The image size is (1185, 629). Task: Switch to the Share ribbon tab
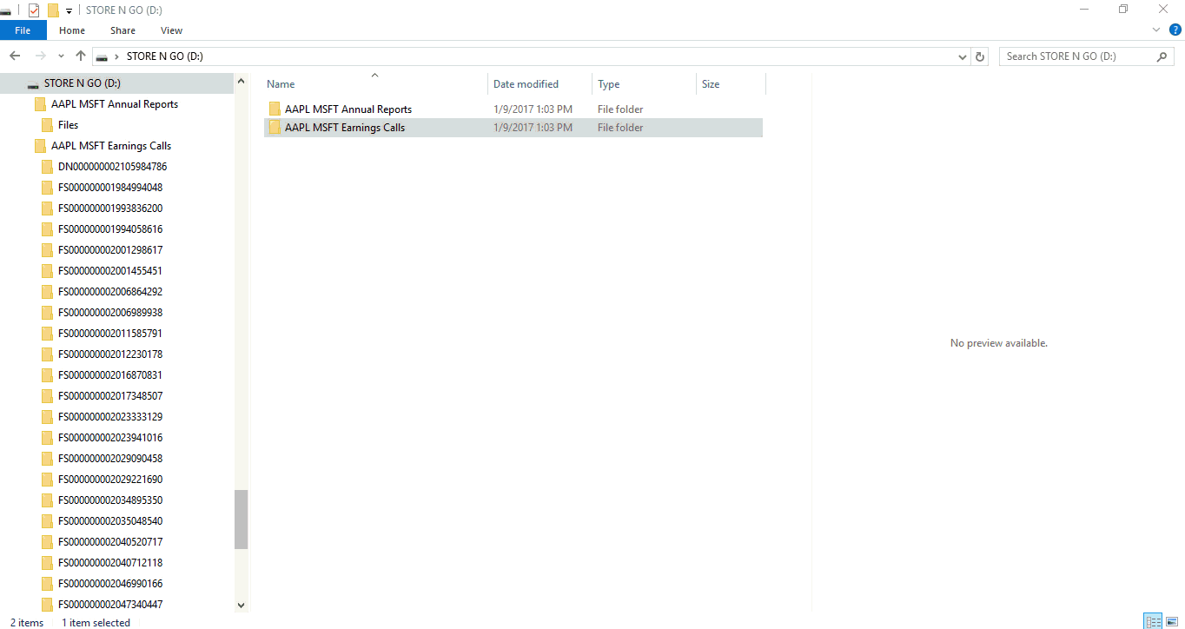coord(122,30)
